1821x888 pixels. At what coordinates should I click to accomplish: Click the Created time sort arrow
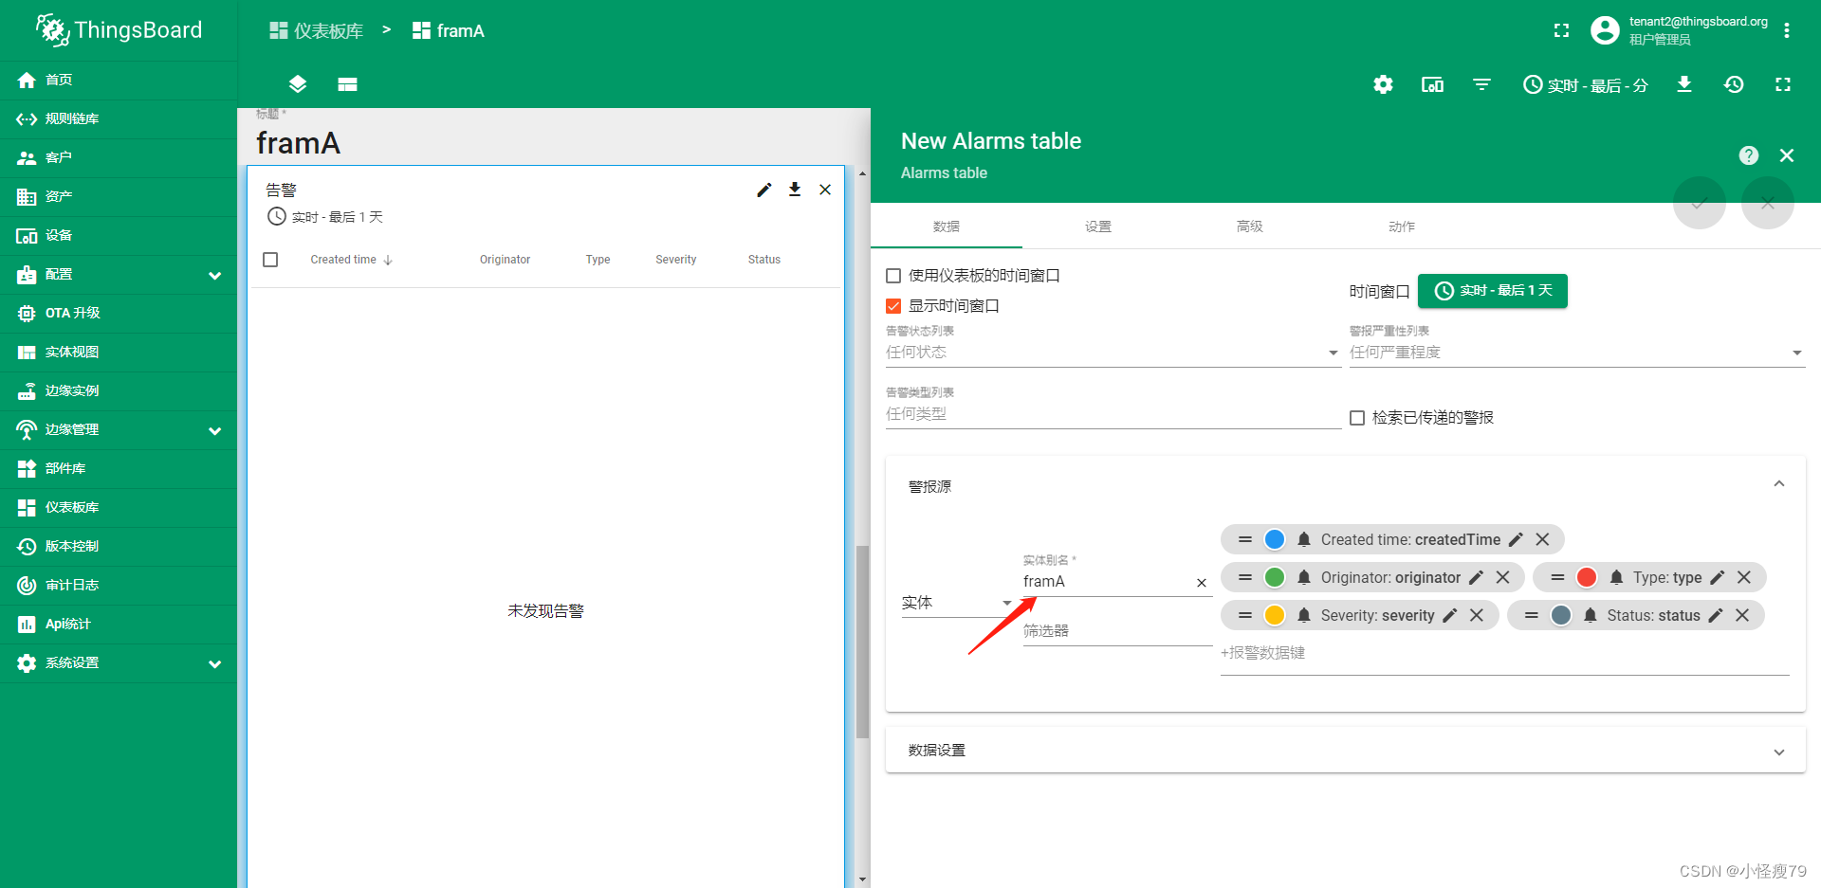(388, 260)
